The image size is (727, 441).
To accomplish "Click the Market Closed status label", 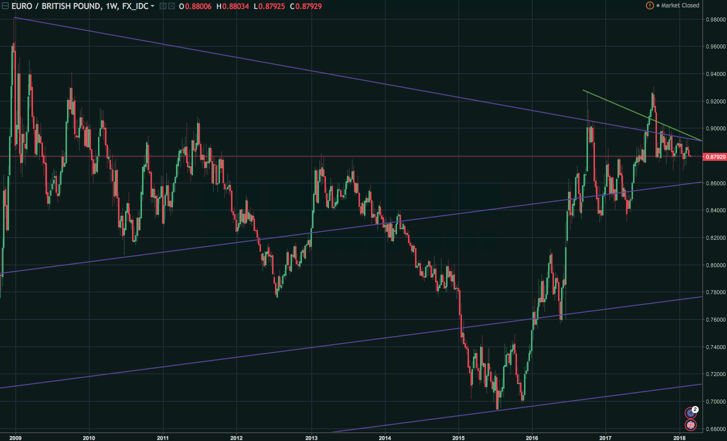I will [680, 5].
